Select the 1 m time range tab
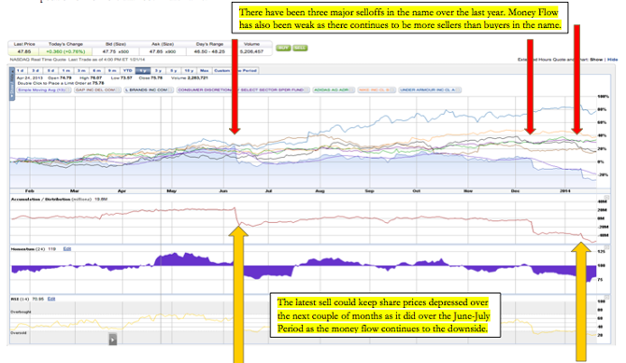This screenshot has height=363, width=626. click(66, 71)
